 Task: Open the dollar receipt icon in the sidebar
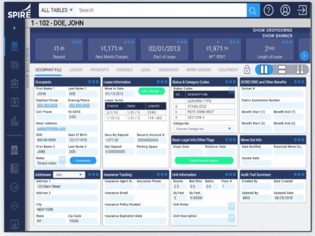[15, 102]
